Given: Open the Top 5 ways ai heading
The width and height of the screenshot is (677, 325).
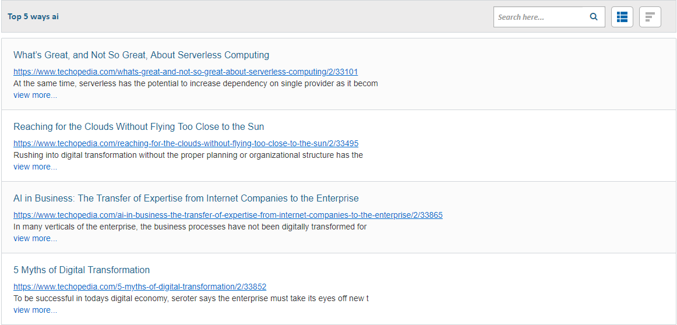Looking at the screenshot, I should pos(33,16).
